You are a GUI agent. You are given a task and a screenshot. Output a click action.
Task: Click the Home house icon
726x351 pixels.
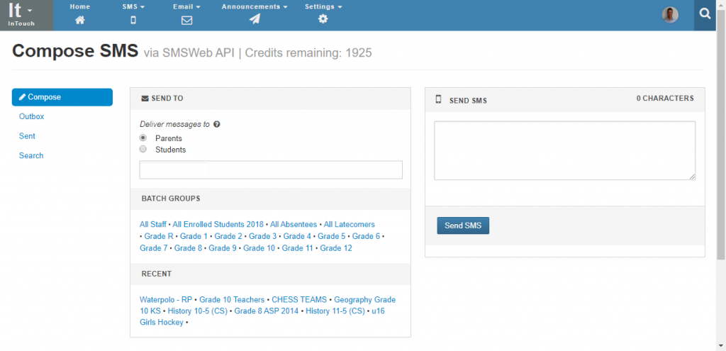80,19
